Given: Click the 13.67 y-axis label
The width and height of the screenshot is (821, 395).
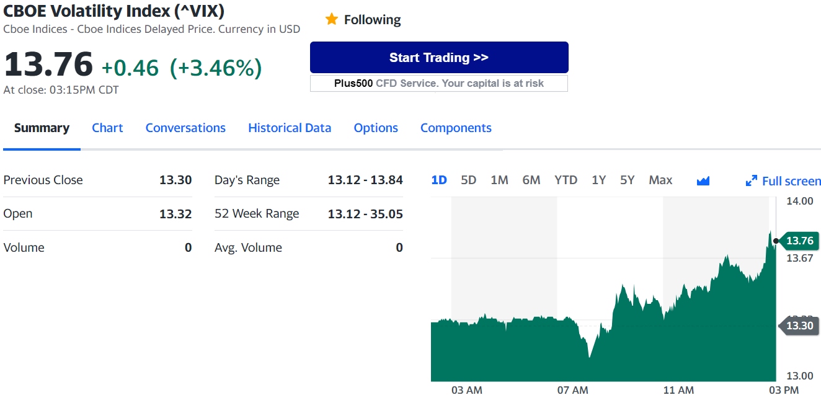Looking at the screenshot, I should click(x=800, y=258).
